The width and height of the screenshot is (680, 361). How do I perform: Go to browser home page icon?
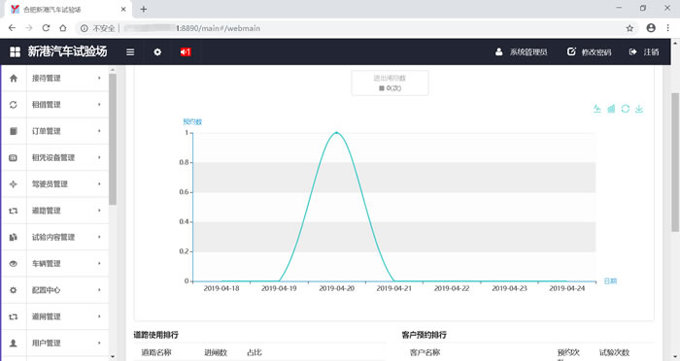click(63, 28)
